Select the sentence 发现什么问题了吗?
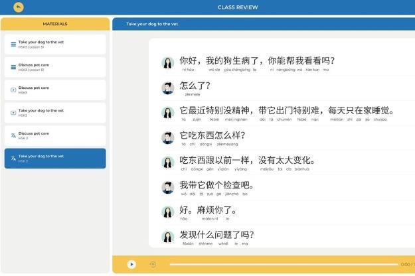The height and width of the screenshot is (276, 415). point(216,235)
